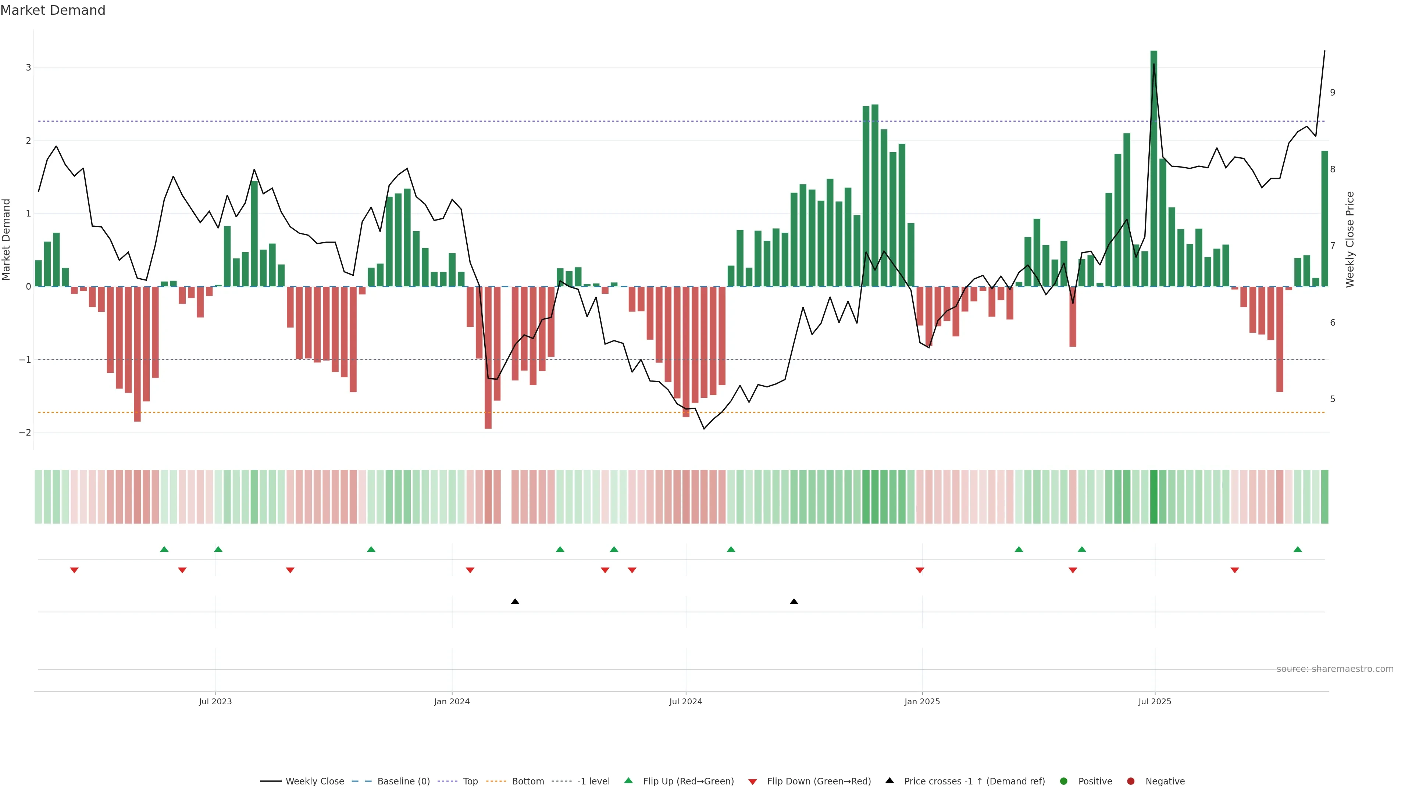
Task: Click the first black price-cross triangle marker
Action: 515,602
